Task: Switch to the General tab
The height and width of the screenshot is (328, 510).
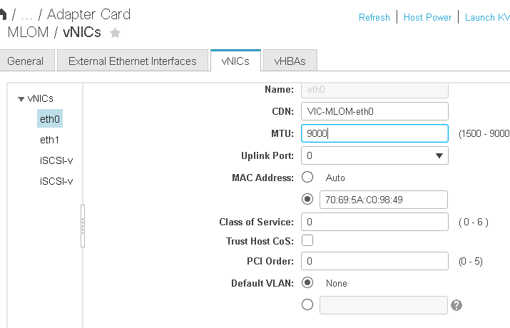Action: pyautogui.click(x=26, y=61)
